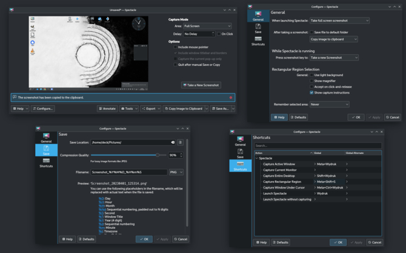This screenshot has width=406, height=253.
Task: Open Copy image to clipboard dropdown
Action: 334,39
